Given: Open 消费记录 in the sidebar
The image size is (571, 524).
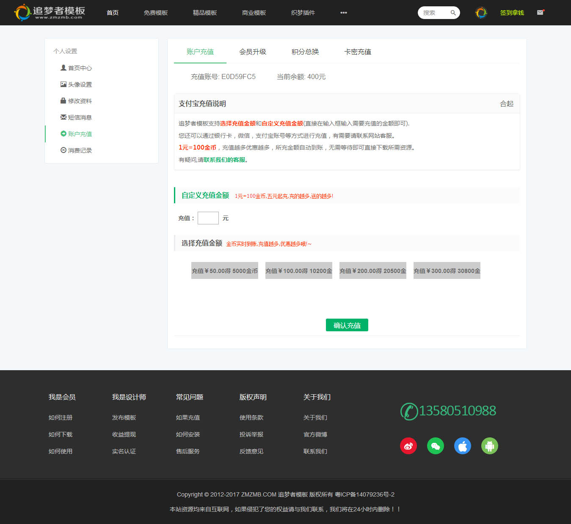Looking at the screenshot, I should click(x=80, y=150).
